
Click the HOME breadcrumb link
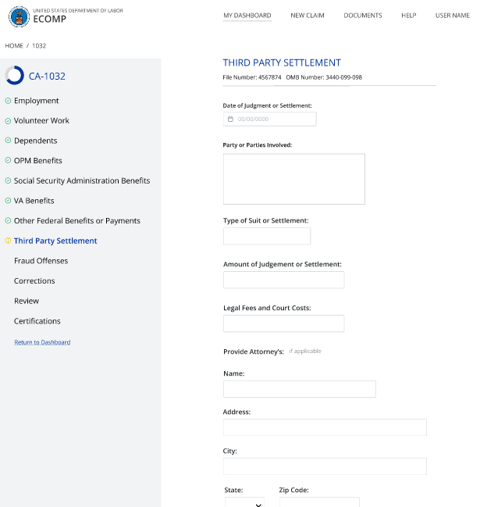pos(14,46)
